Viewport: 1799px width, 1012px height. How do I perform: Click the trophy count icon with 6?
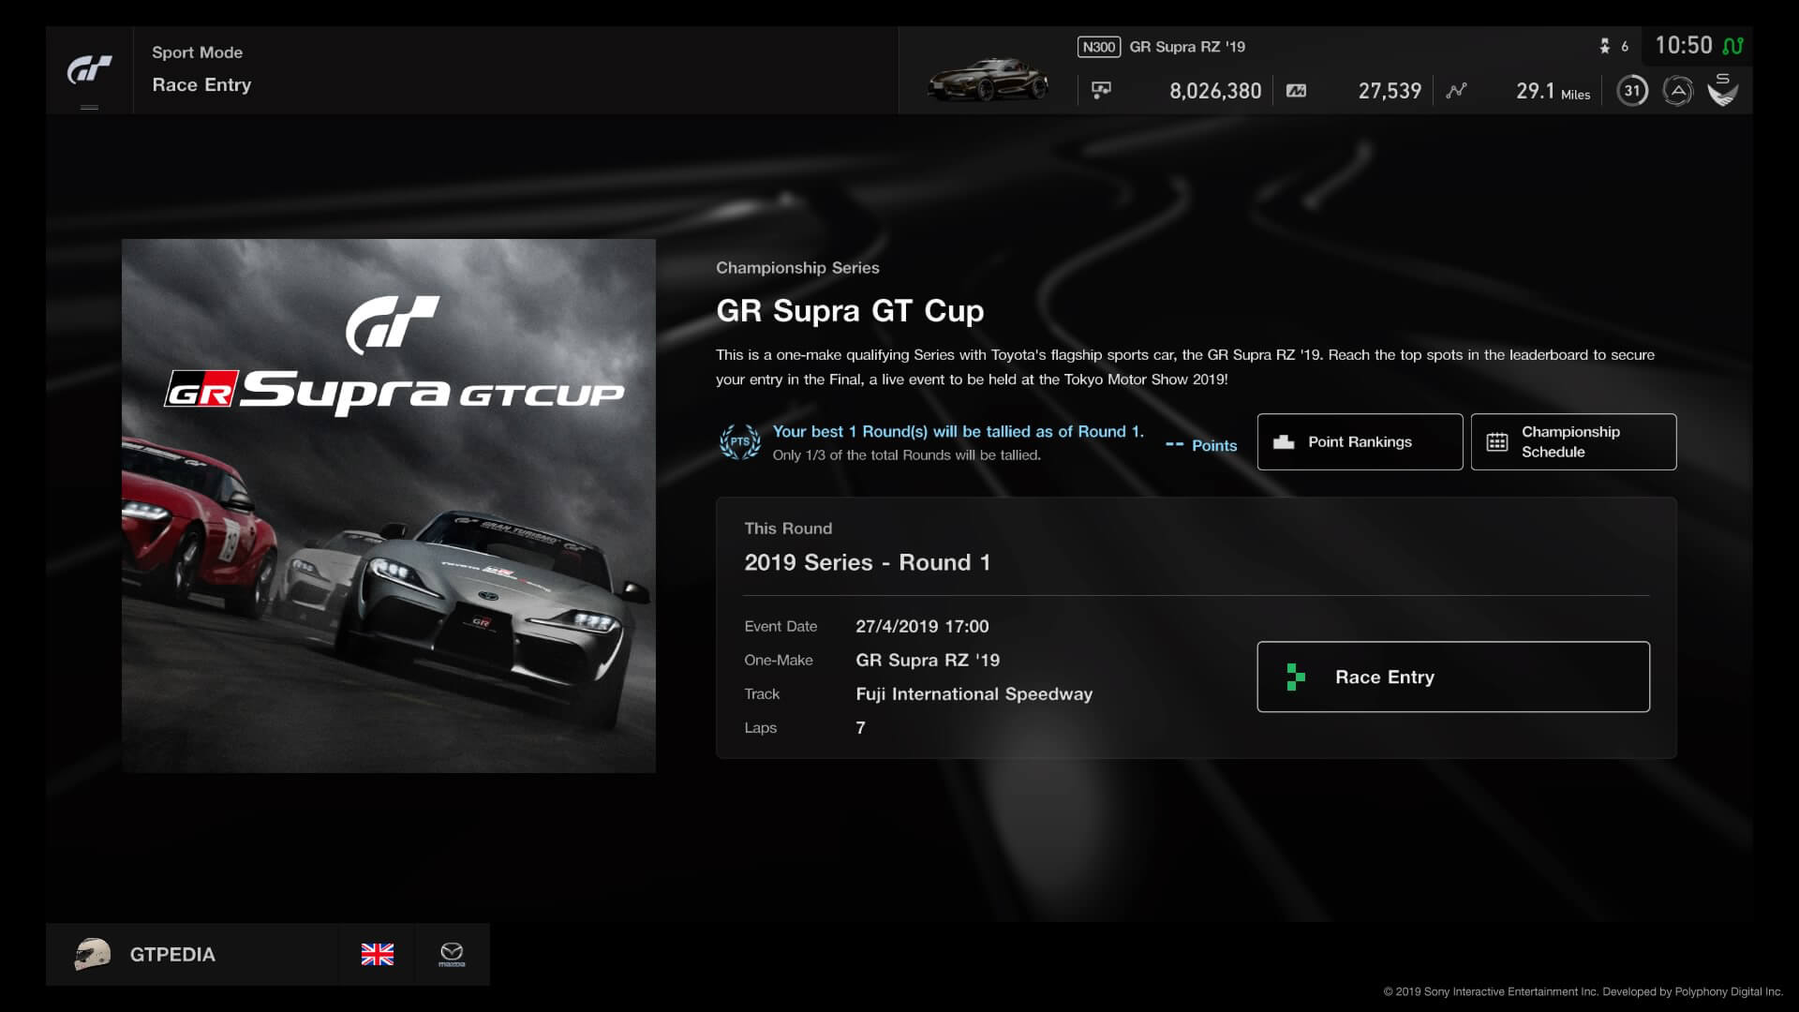click(1605, 46)
